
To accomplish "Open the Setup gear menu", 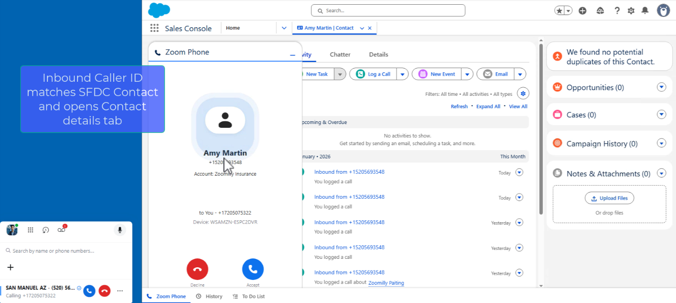I will point(631,10).
